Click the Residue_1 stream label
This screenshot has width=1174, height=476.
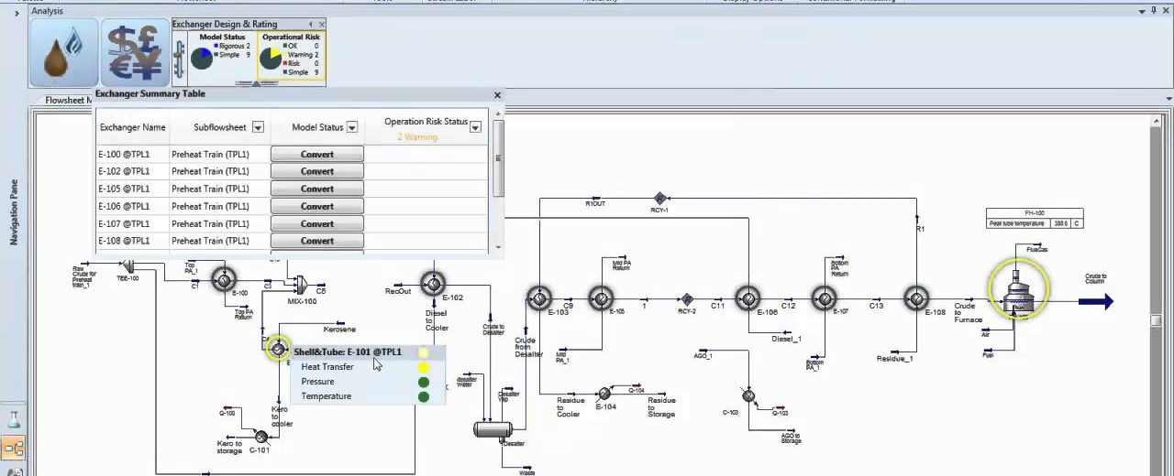click(x=894, y=359)
